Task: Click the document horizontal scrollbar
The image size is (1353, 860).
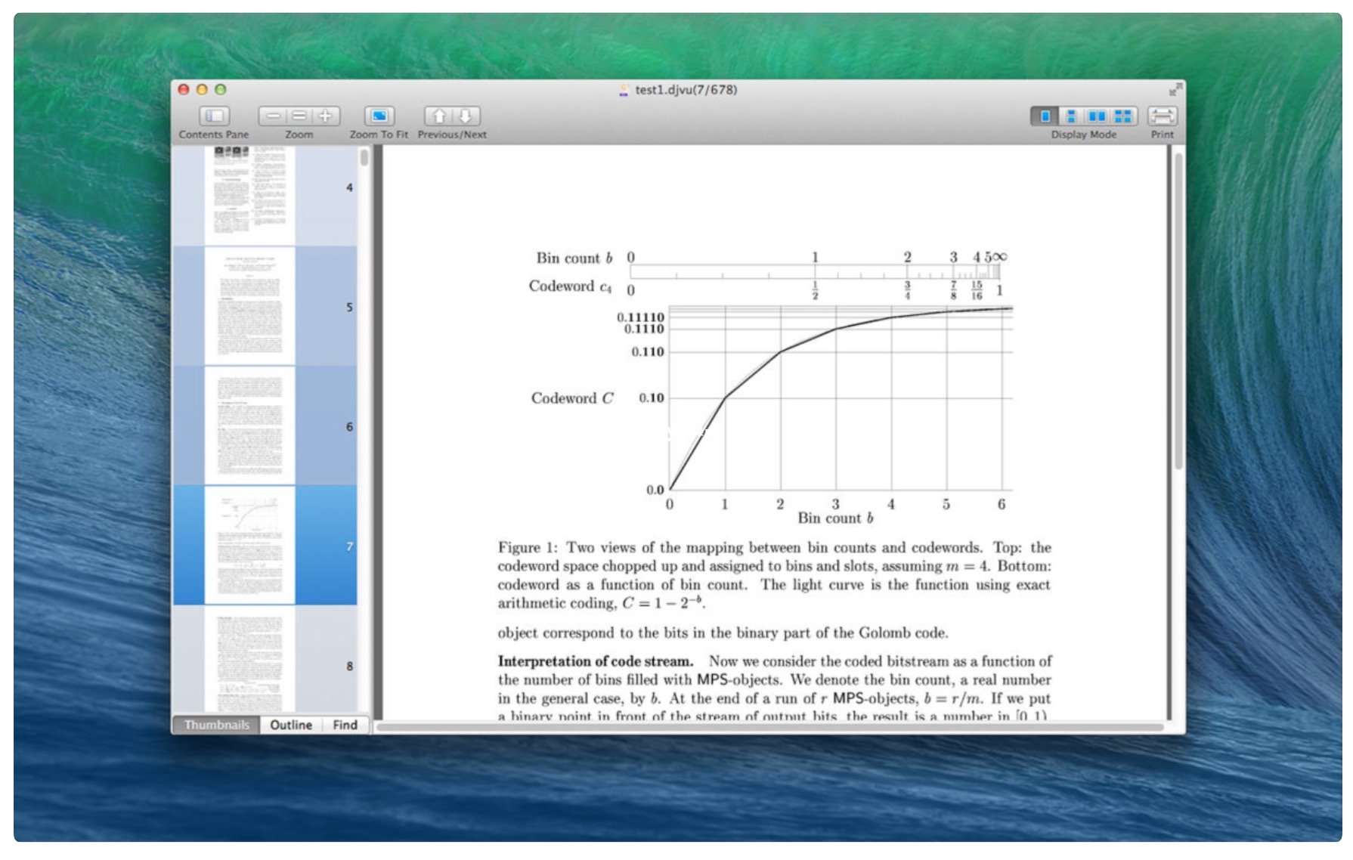Action: (x=770, y=727)
